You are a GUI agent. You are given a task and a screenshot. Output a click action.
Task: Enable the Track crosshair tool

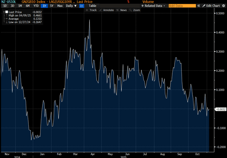click(x=91, y=10)
